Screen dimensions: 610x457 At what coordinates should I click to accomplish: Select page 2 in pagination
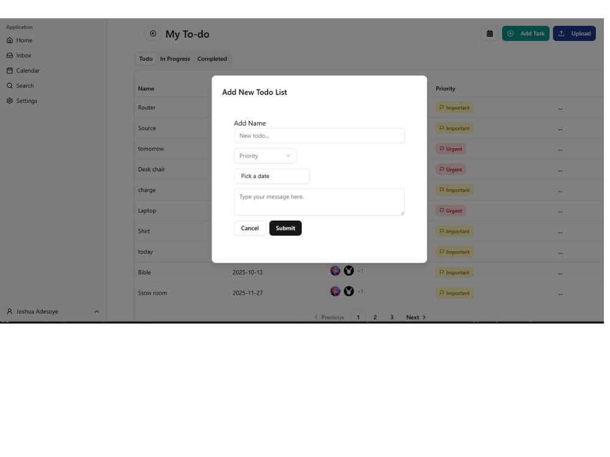tap(375, 317)
